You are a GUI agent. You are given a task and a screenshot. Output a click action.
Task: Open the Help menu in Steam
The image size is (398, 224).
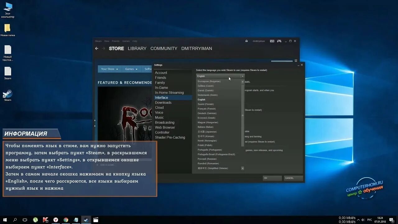click(x=135, y=41)
